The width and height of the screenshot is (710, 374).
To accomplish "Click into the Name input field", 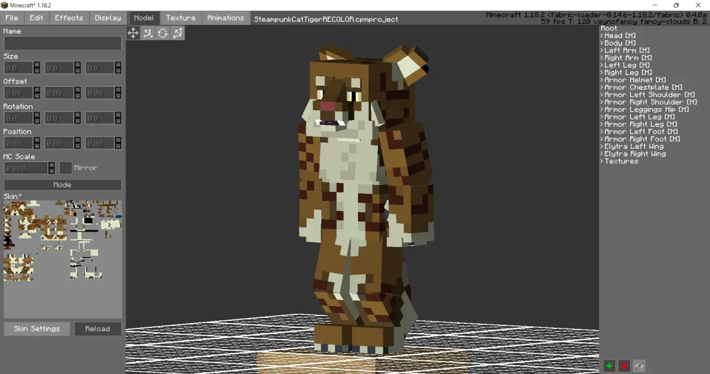I will 63,43.
